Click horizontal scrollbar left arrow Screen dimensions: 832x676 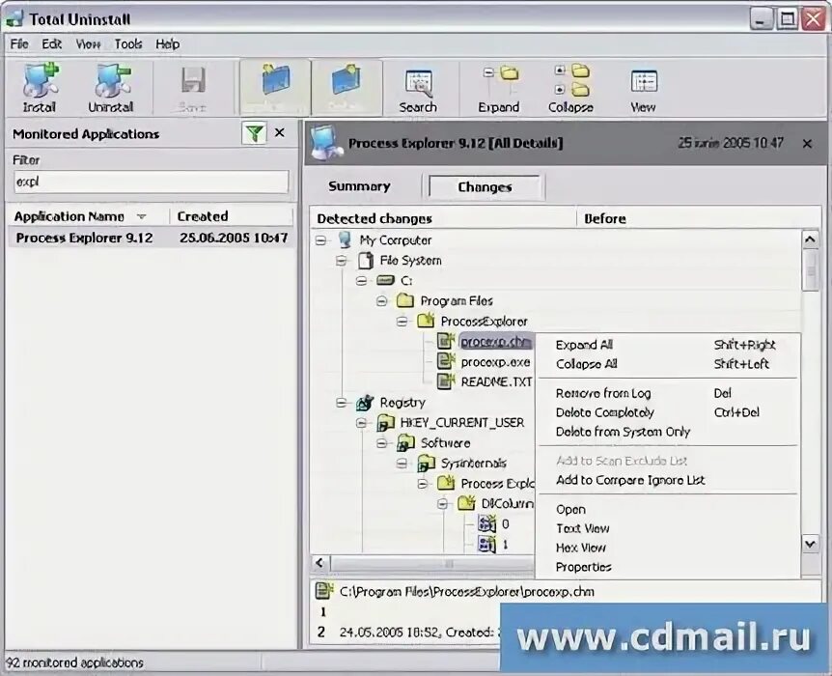tap(319, 563)
